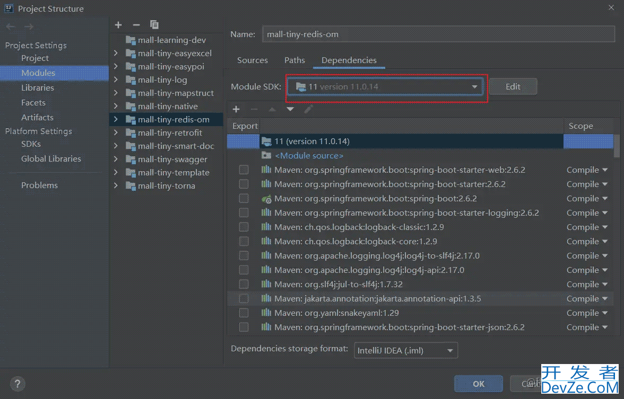Viewport: 624px width, 399px height.
Task: Select the Dependencies tab
Action: 349,60
